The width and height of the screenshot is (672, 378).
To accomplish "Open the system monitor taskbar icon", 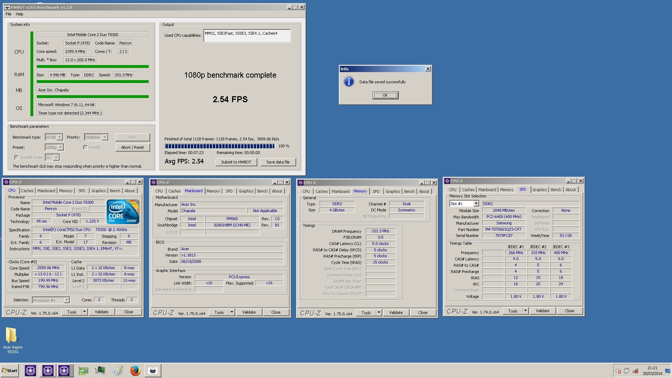I will click(x=100, y=370).
